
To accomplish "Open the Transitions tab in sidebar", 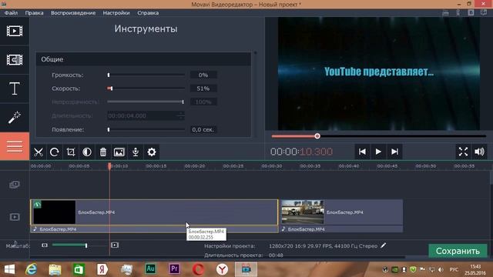I will tap(15, 60).
